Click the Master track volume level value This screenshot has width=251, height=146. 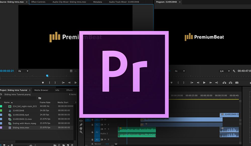[107, 144]
